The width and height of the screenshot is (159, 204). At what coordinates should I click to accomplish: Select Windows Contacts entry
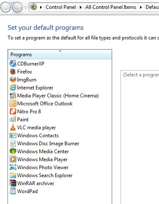click(x=38, y=136)
